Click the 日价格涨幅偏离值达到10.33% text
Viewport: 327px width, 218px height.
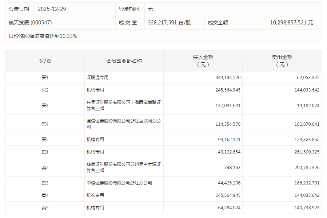(x=43, y=36)
